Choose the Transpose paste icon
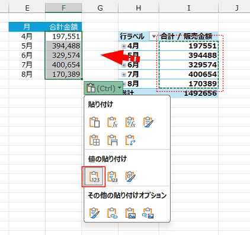This screenshot has width=250, height=235. [130, 140]
